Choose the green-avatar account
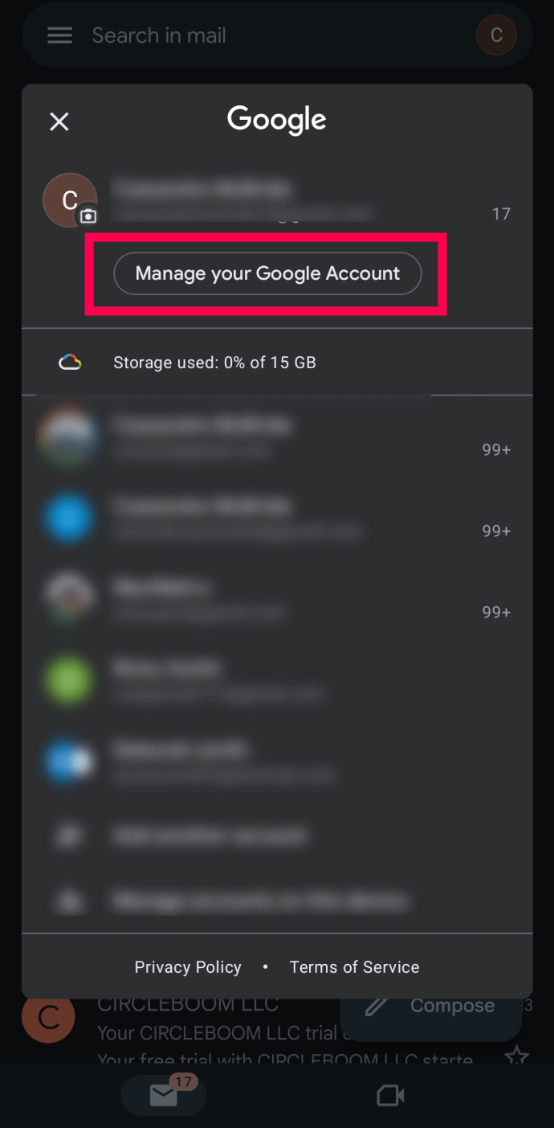554x1128 pixels. point(277,680)
